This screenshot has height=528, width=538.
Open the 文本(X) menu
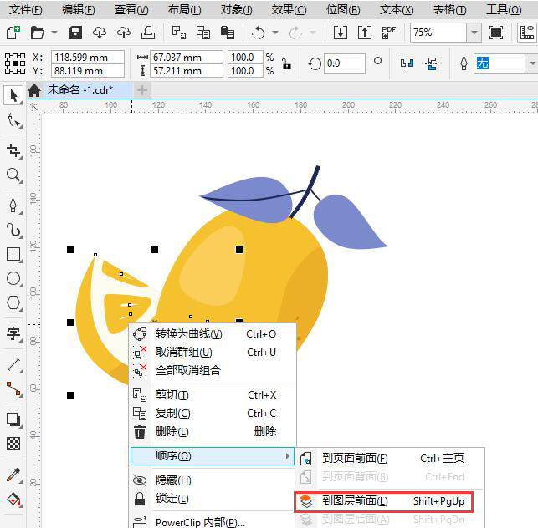[397, 9]
